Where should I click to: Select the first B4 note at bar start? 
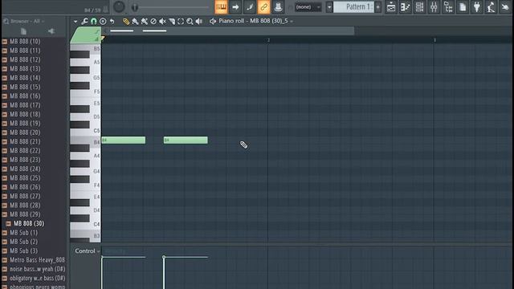[x=123, y=140]
